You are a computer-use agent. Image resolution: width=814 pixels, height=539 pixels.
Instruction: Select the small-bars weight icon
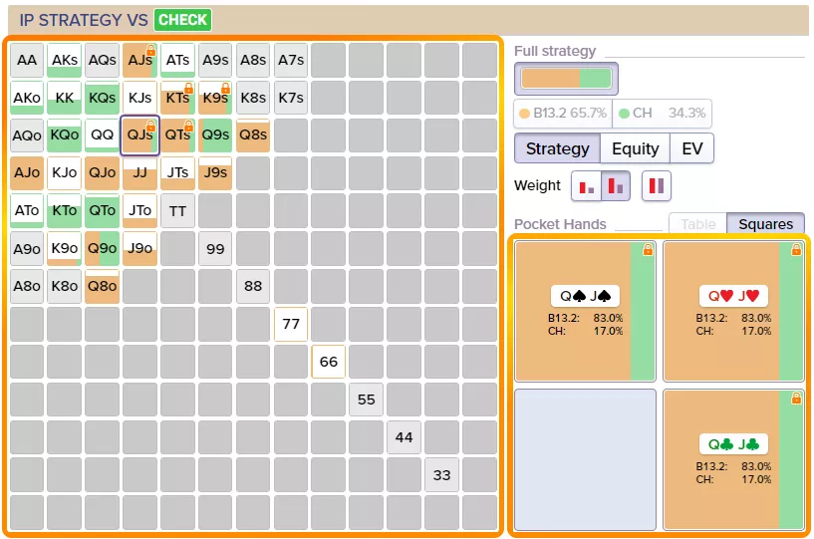[x=586, y=185]
